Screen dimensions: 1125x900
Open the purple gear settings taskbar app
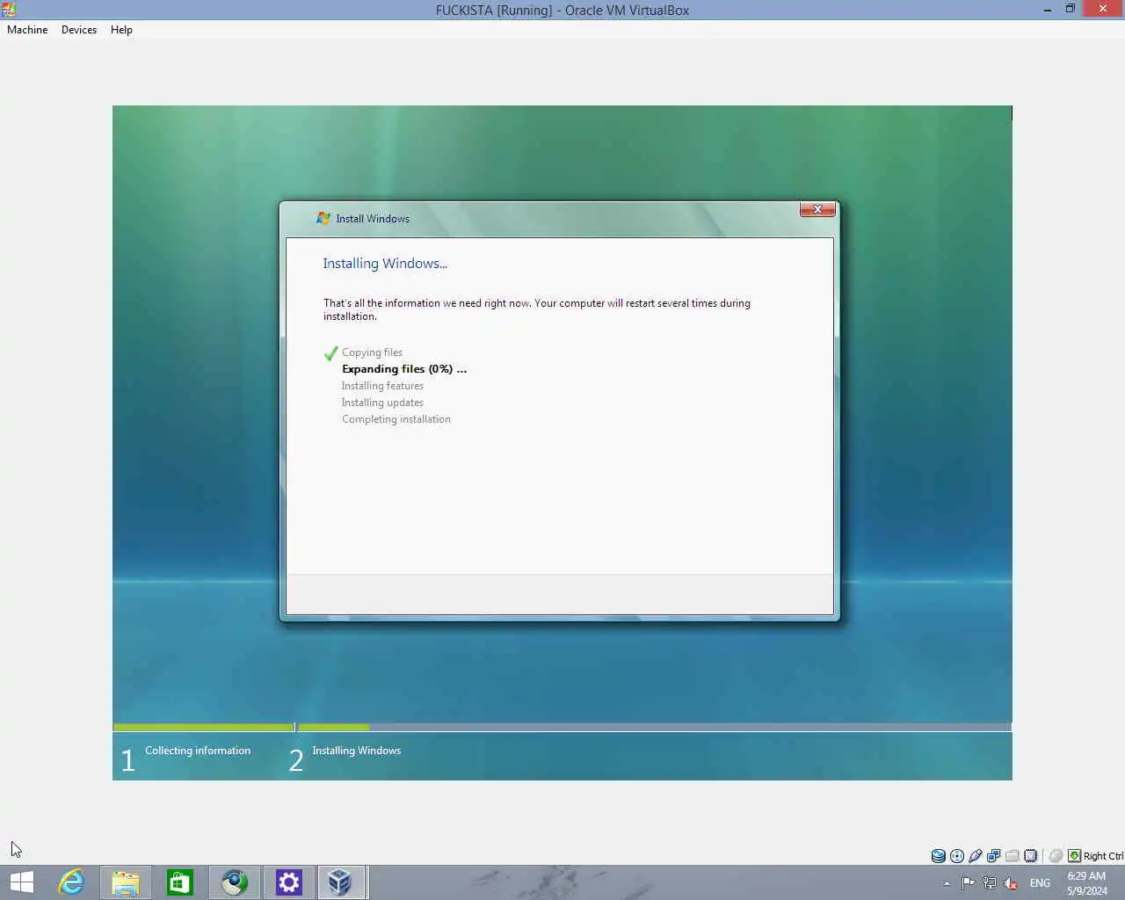pos(288,882)
